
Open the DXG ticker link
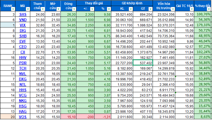pyautogui.click(x=23, y=79)
